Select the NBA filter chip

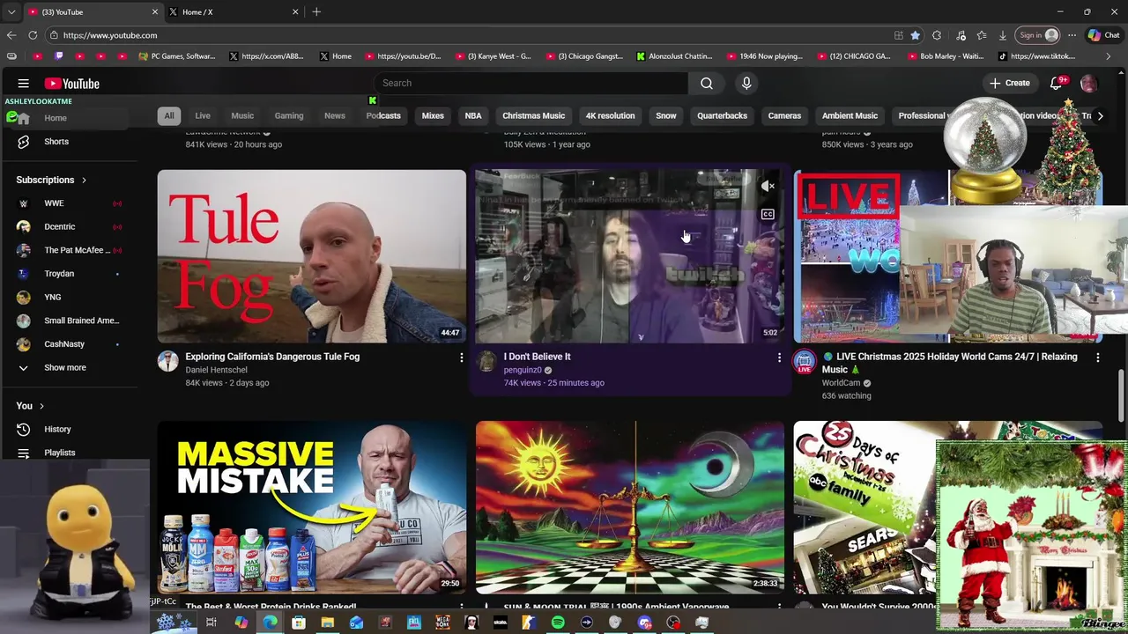[x=473, y=115]
